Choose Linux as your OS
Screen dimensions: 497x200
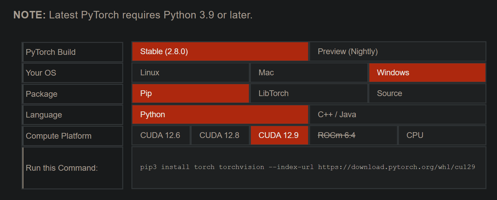point(190,73)
